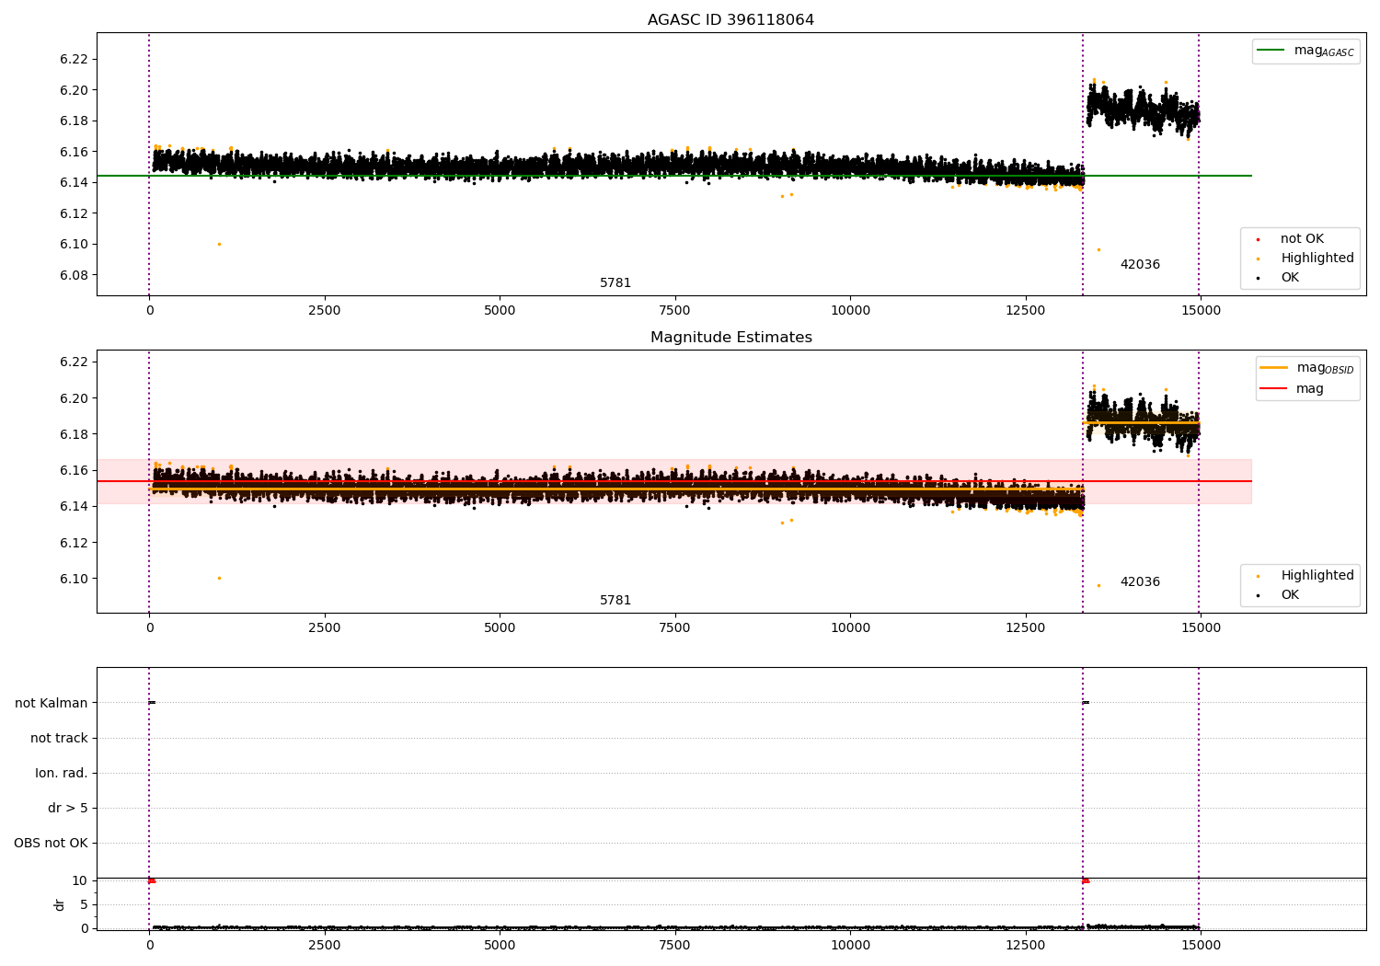Click the 'not Kalman' axis label
The image size is (1380, 966).
[x=52, y=703]
